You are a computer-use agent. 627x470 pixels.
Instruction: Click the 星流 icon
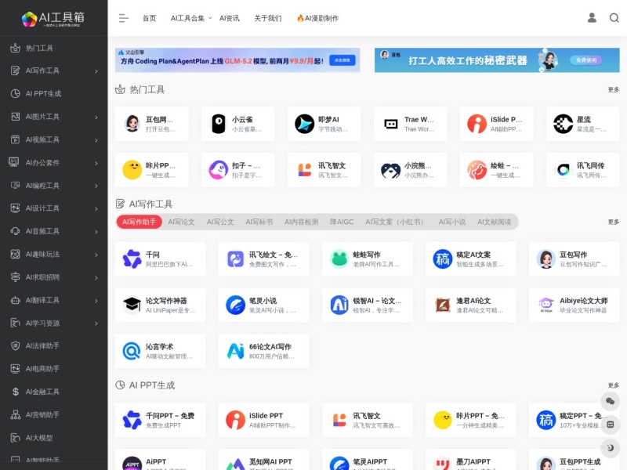coord(563,124)
